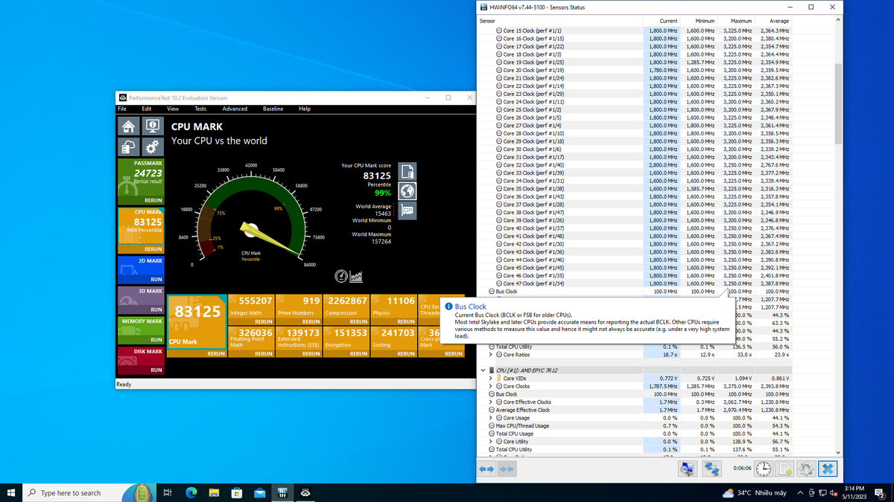Click RUN on the DISK MARK tile
The width and height of the screenshot is (894, 502).
[x=156, y=370]
